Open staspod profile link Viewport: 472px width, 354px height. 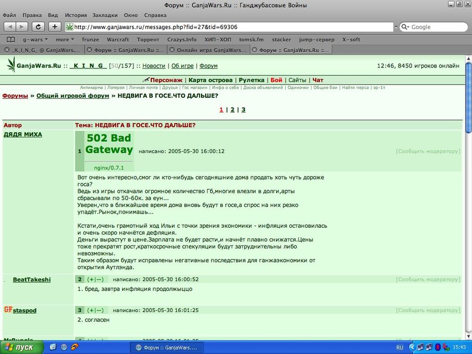pyautogui.click(x=25, y=310)
